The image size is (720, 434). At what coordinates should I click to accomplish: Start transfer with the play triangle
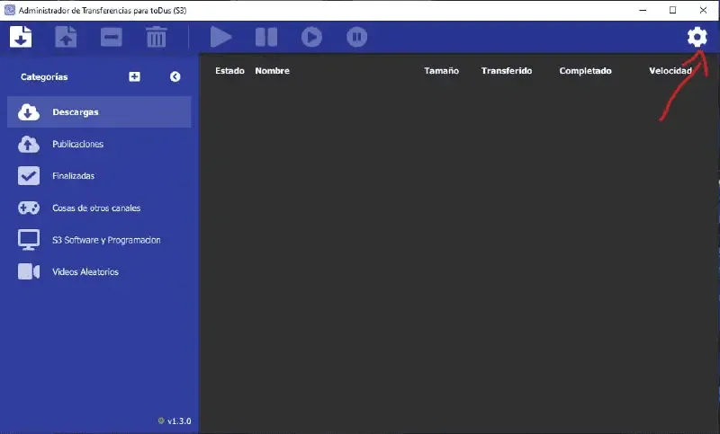pyautogui.click(x=220, y=37)
